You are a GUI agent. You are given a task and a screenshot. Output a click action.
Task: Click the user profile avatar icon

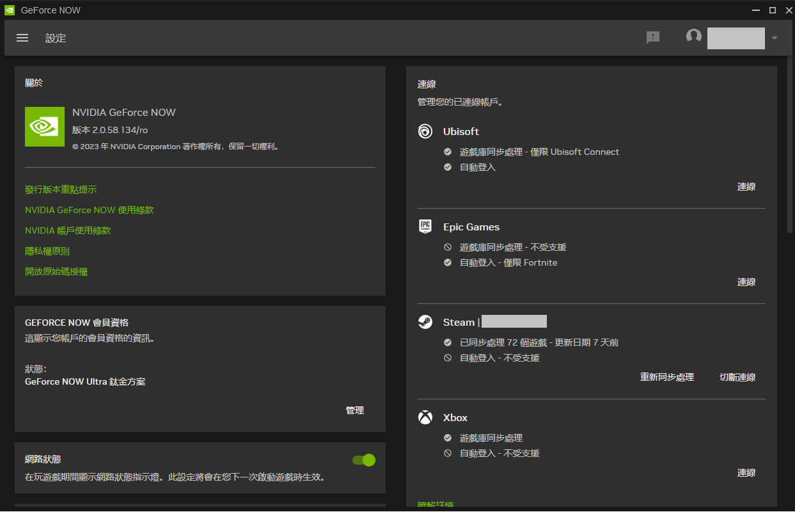(x=694, y=36)
